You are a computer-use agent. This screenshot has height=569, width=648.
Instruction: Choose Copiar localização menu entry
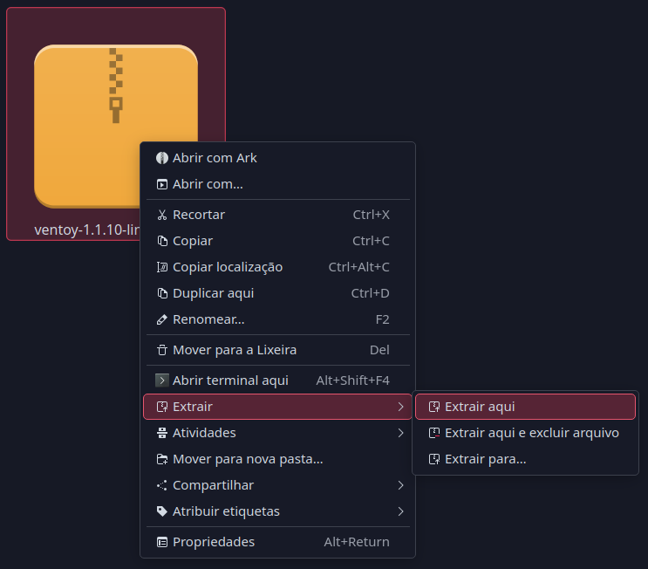pyautogui.click(x=227, y=267)
